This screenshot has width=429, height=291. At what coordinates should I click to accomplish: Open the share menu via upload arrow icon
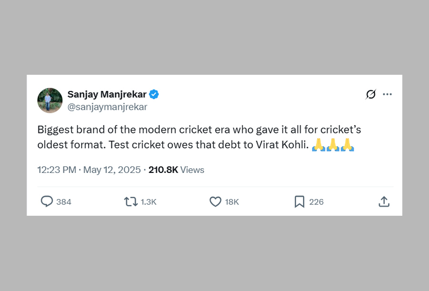pyautogui.click(x=384, y=201)
